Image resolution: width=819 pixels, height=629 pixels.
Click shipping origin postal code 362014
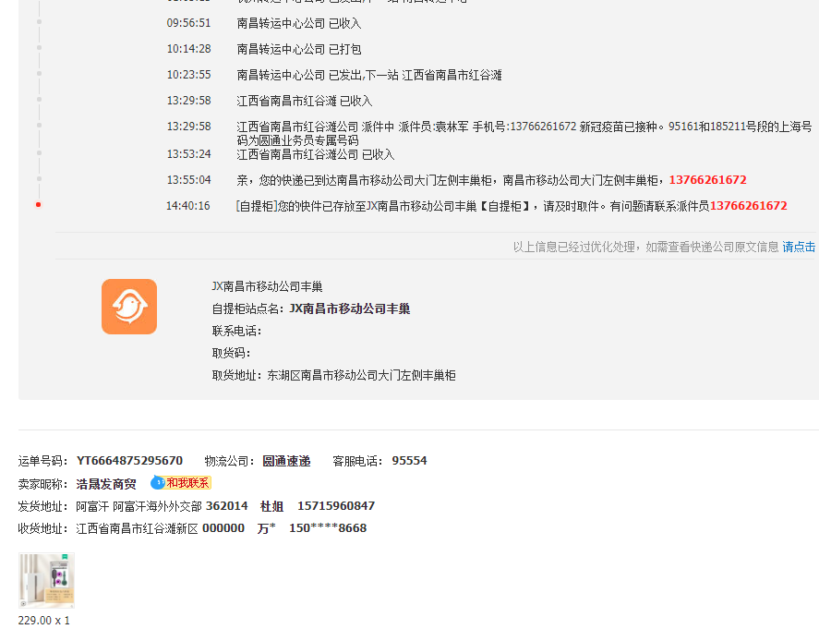(227, 506)
